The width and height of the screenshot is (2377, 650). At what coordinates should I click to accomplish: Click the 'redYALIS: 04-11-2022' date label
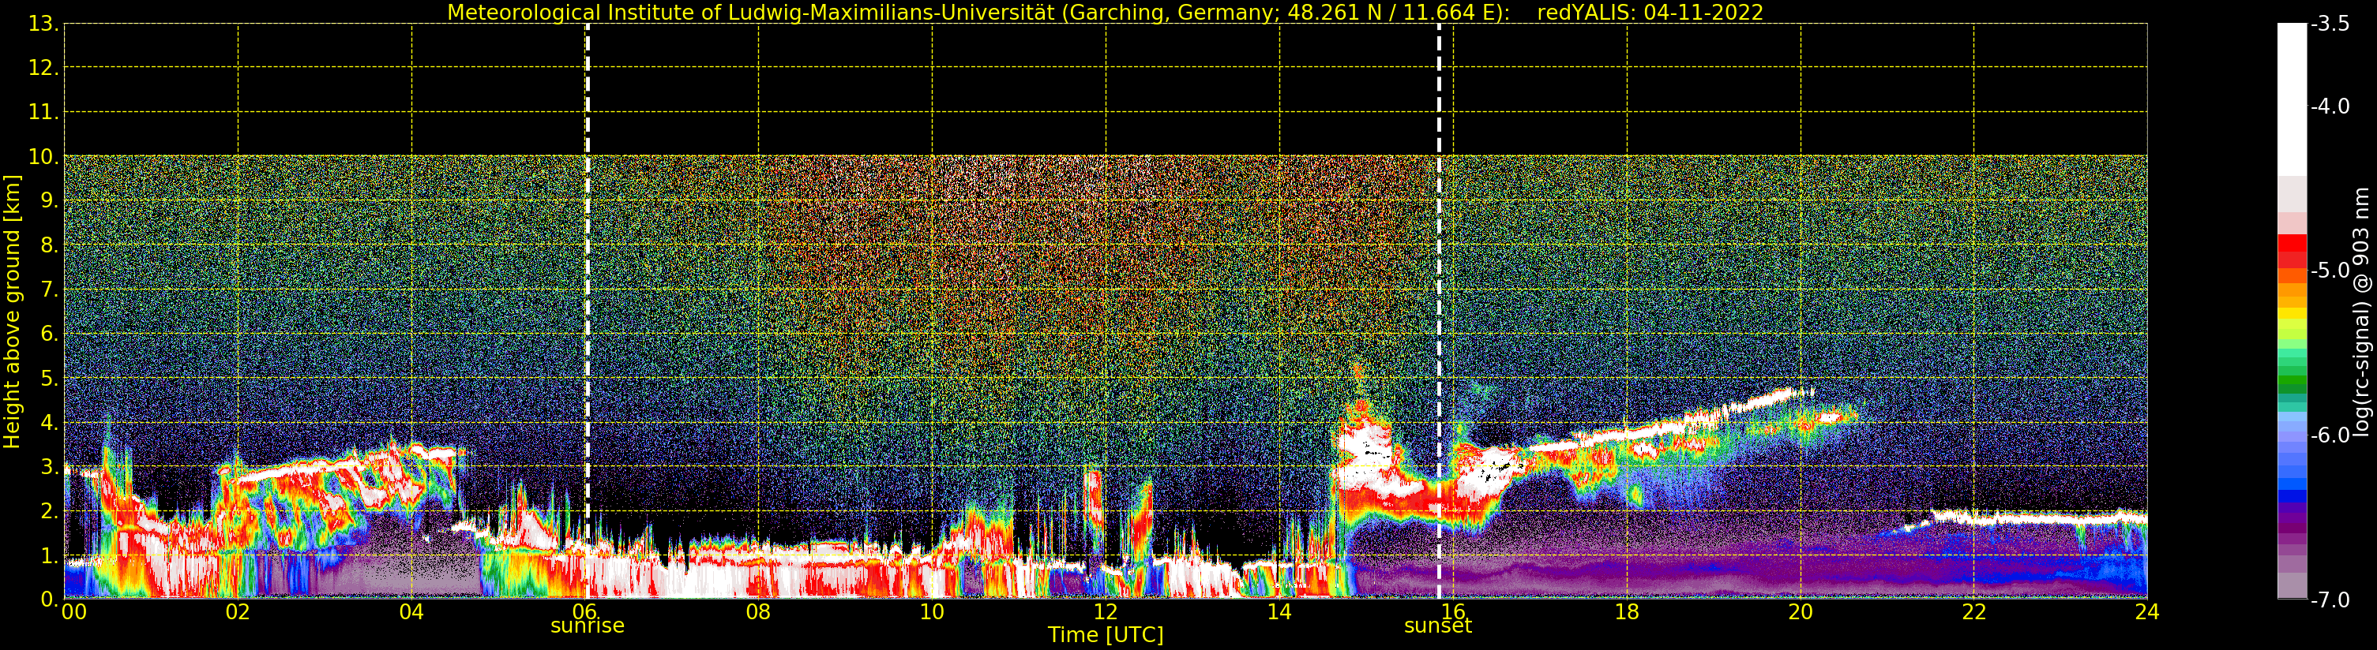(1650, 12)
